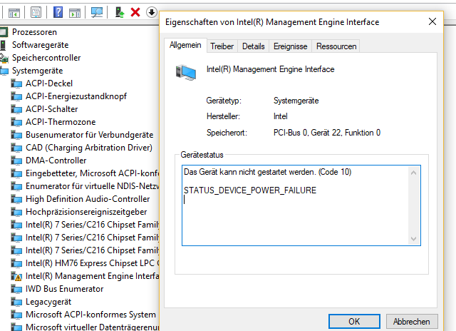Select Intel(R) Management Engine Interface warning entry

tap(92, 275)
